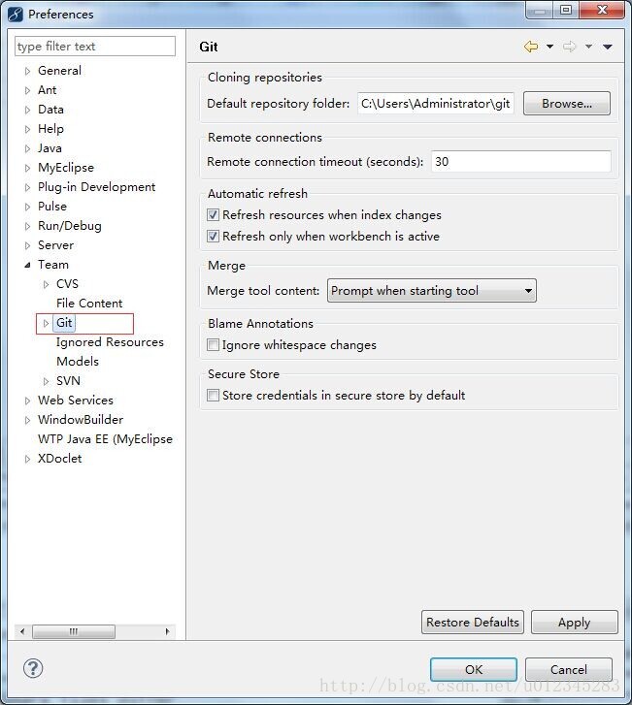The height and width of the screenshot is (705, 632).
Task: Enable Ignore whitespace changes checkbox
Action: [x=213, y=345]
